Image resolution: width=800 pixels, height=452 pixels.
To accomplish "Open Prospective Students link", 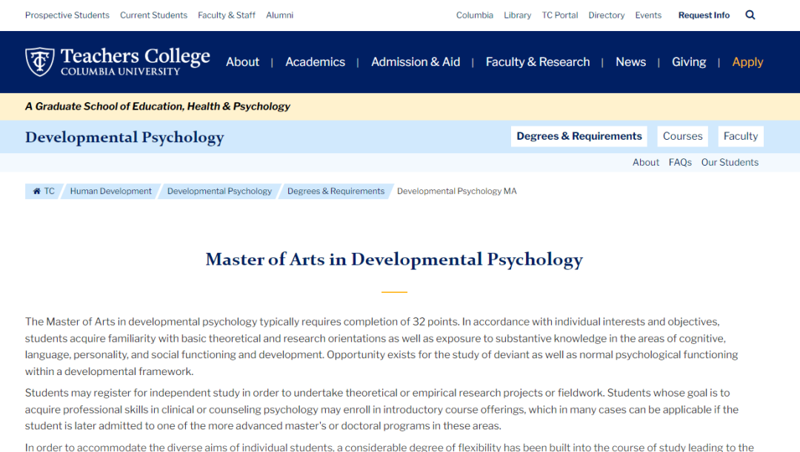I will [67, 16].
